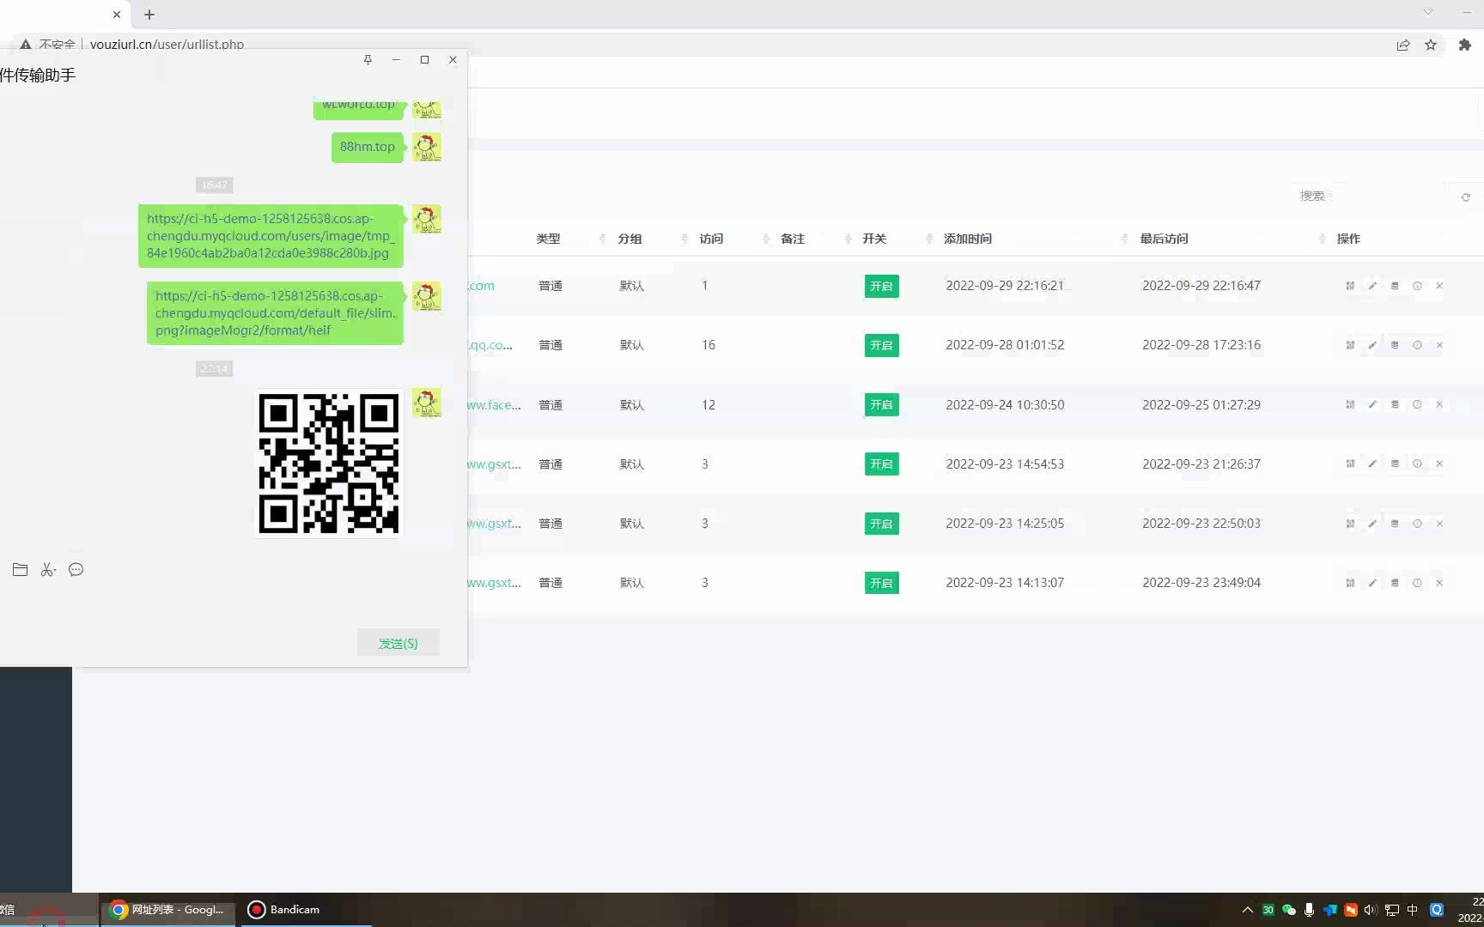Open info icon for row added 2022-09-24 10:30:50
The height and width of the screenshot is (927, 1484).
tap(1417, 404)
